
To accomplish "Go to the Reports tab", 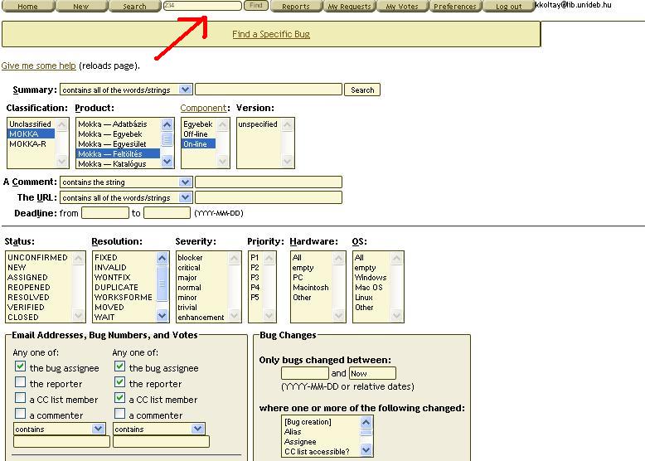I will click(295, 7).
